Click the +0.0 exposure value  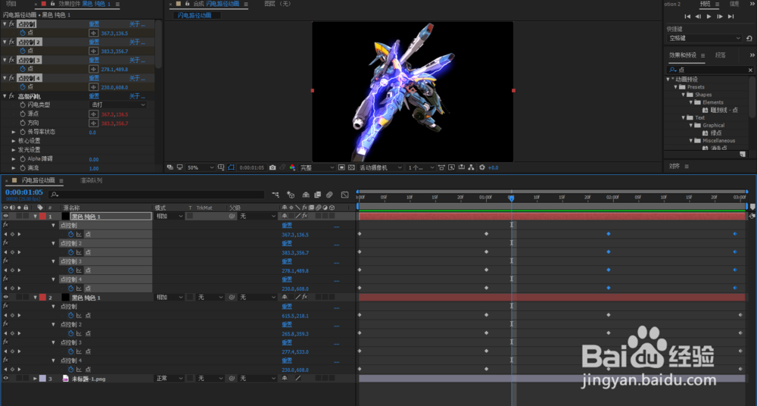click(x=493, y=167)
